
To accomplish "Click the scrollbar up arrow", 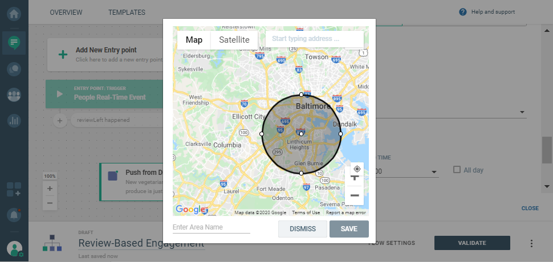I will click(547, 31).
